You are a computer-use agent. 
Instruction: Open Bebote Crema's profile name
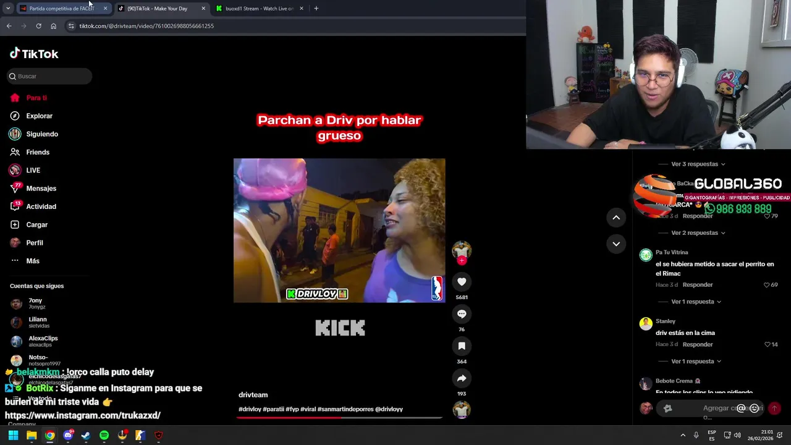[674, 381]
